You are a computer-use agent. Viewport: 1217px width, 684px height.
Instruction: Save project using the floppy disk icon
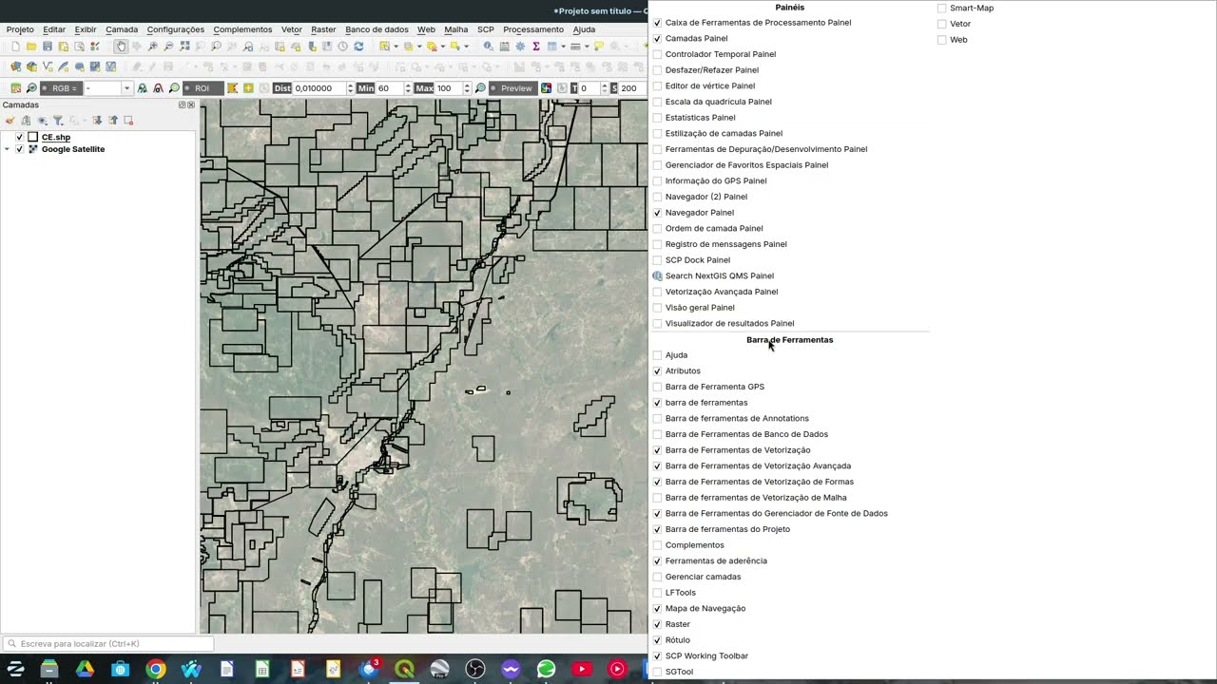[48, 47]
